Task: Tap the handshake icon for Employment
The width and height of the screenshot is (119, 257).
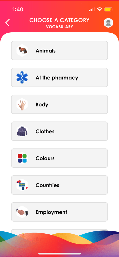Action: [22, 212]
